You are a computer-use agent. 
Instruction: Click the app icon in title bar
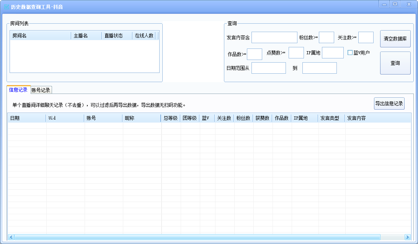point(7,7)
